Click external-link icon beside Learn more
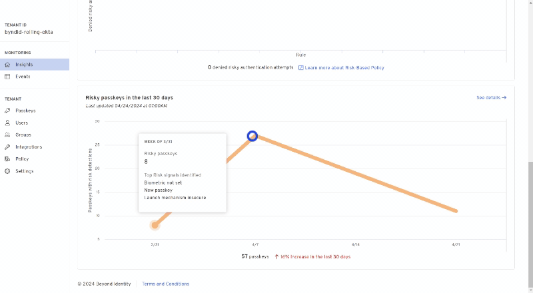This screenshot has height=293, width=533. pyautogui.click(x=300, y=68)
